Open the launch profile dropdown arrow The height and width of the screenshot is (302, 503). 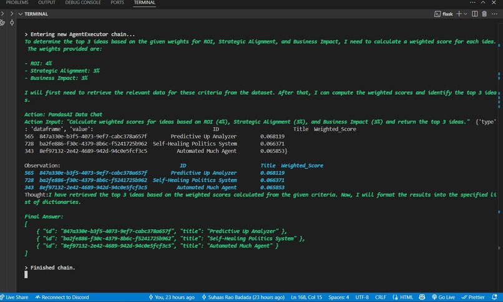pyautogui.click(x=467, y=13)
